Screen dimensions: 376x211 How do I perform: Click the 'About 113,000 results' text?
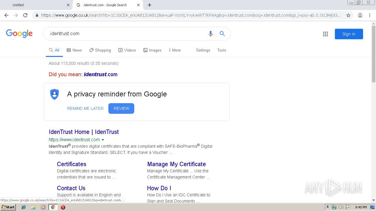(x=83, y=63)
